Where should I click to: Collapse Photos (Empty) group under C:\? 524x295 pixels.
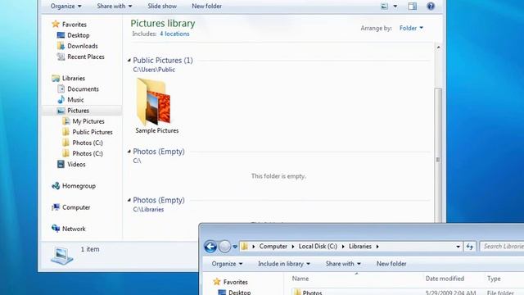[129, 152]
